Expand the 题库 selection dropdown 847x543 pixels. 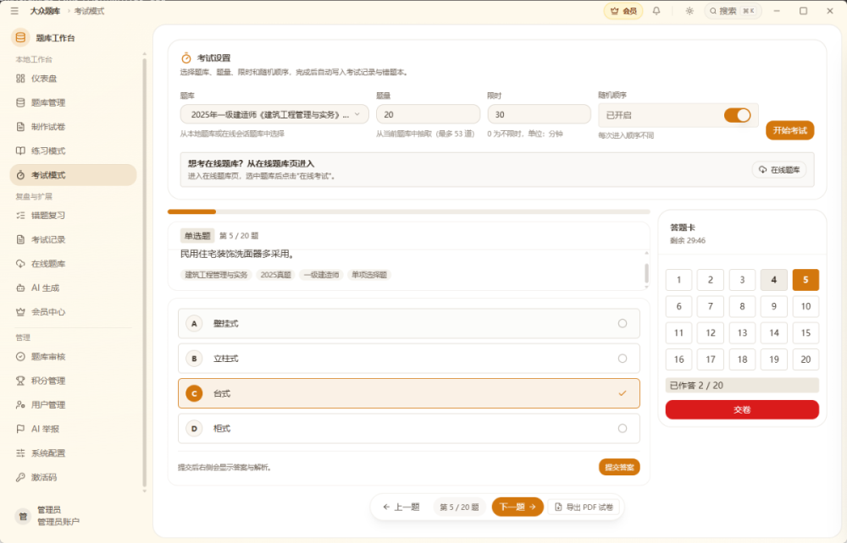[x=274, y=115]
